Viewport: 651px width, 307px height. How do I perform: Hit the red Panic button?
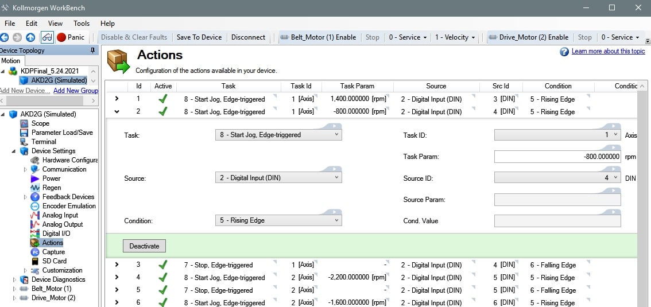coord(71,37)
